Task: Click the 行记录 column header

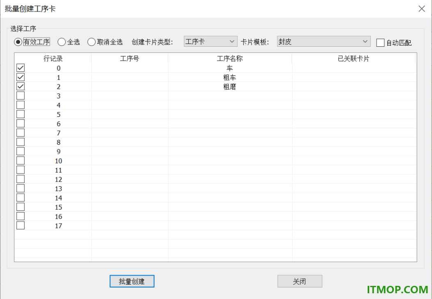Action: pos(53,58)
